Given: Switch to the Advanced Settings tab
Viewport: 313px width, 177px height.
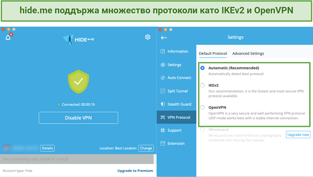Looking at the screenshot, I should tap(248, 54).
